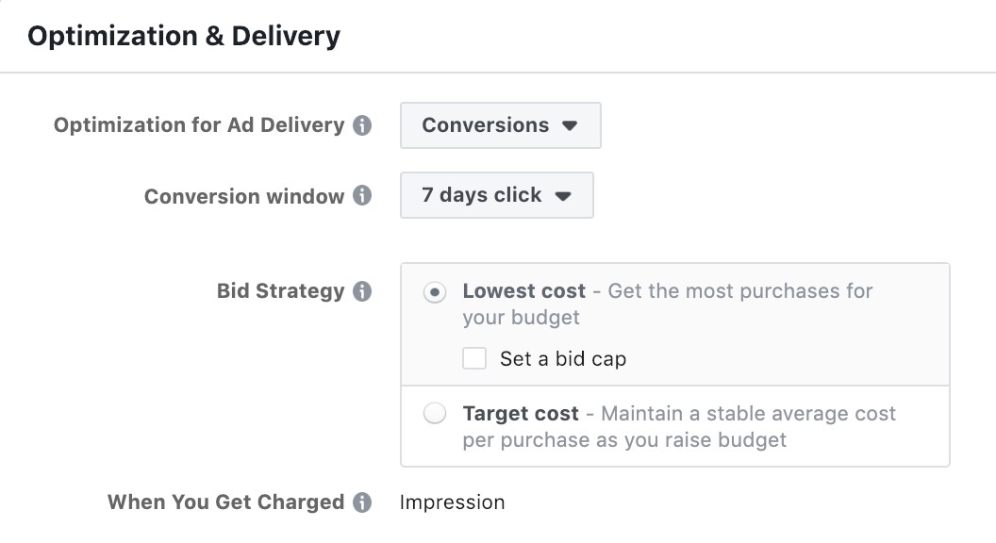Open the Conversions optimization dropdown
Viewport: 996px width, 543px height.
click(x=500, y=125)
